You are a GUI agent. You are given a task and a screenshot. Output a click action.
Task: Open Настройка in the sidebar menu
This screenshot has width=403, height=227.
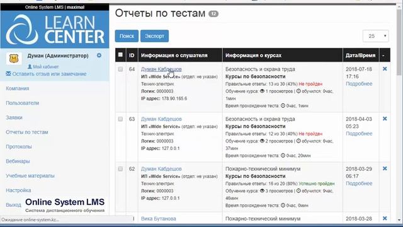[18, 190]
